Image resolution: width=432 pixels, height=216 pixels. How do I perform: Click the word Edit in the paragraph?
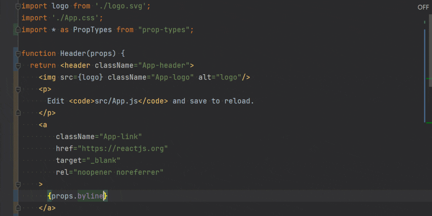(x=56, y=101)
